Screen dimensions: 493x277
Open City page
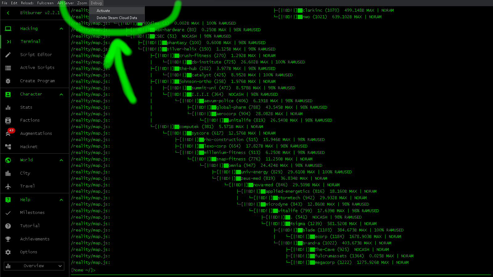[x=25, y=173]
